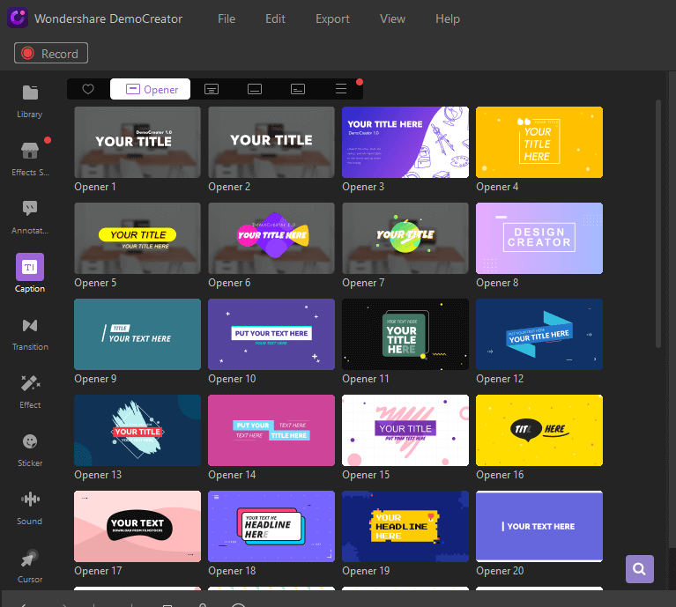This screenshot has height=607, width=676.
Task: Choose the Opener 18 headline template
Action: tap(271, 527)
